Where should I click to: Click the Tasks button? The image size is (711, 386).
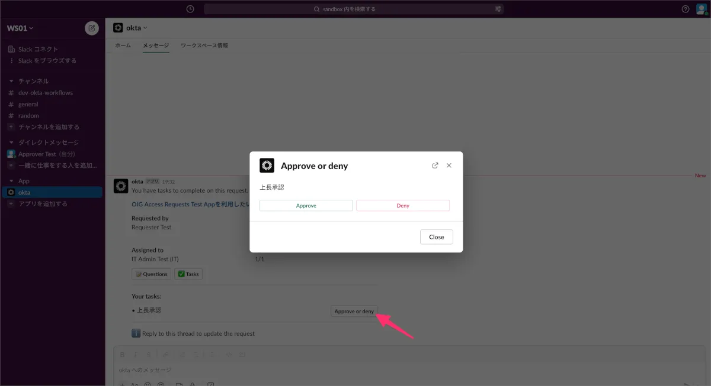click(x=188, y=274)
